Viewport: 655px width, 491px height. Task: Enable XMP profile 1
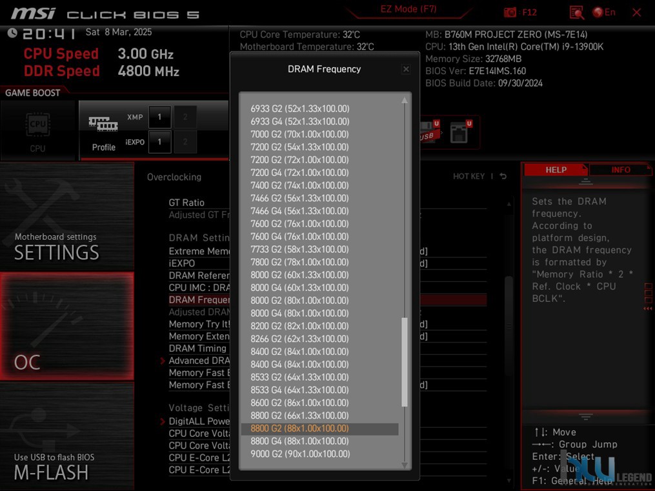pyautogui.click(x=159, y=117)
